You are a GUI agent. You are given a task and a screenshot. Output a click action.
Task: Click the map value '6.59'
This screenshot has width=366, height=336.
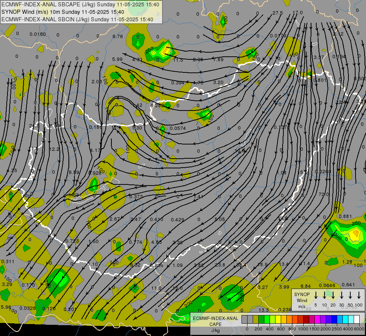click(x=74, y=172)
